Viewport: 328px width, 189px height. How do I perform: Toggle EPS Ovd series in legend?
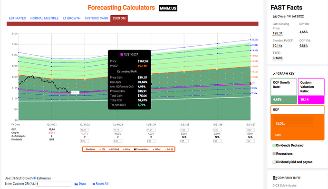coord(114,149)
